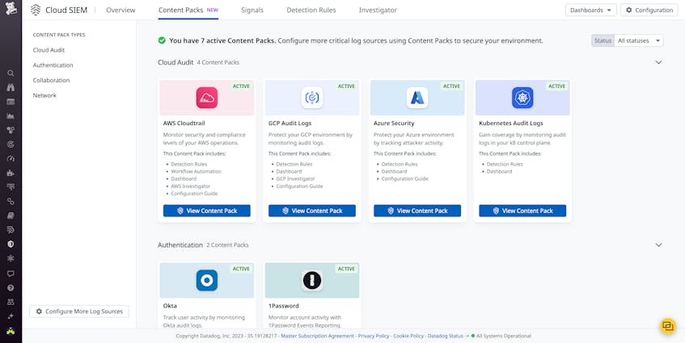Click the binoculars icon in the sidebar

11,88
